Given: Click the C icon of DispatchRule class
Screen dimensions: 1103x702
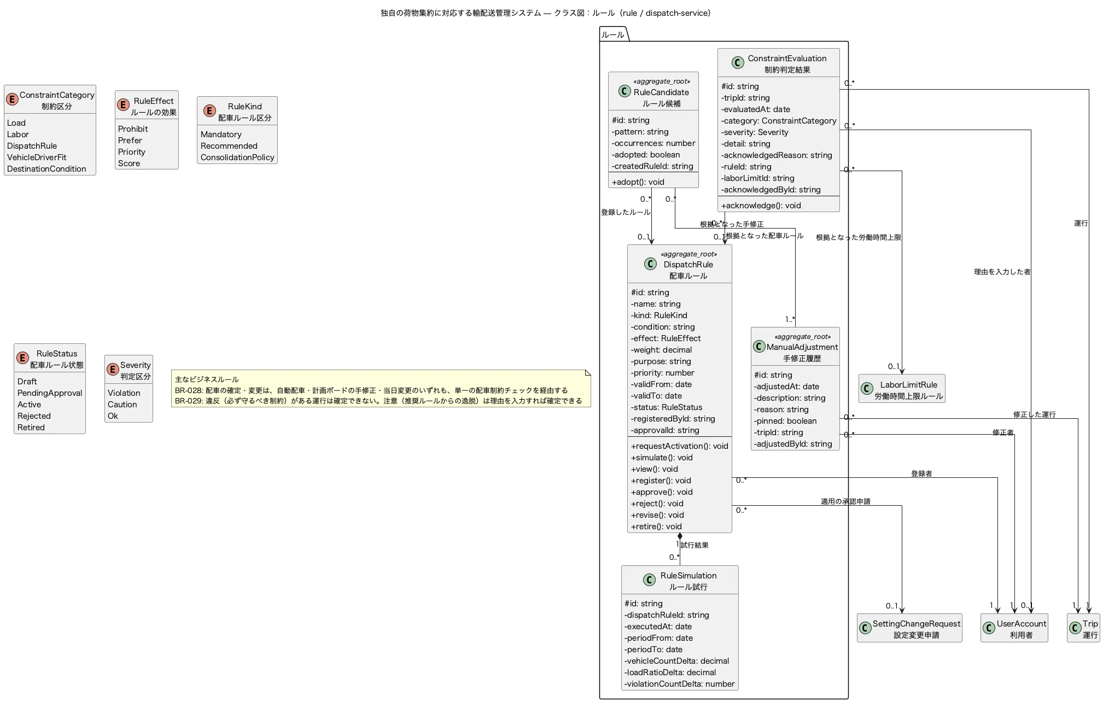Looking at the screenshot, I should [650, 264].
